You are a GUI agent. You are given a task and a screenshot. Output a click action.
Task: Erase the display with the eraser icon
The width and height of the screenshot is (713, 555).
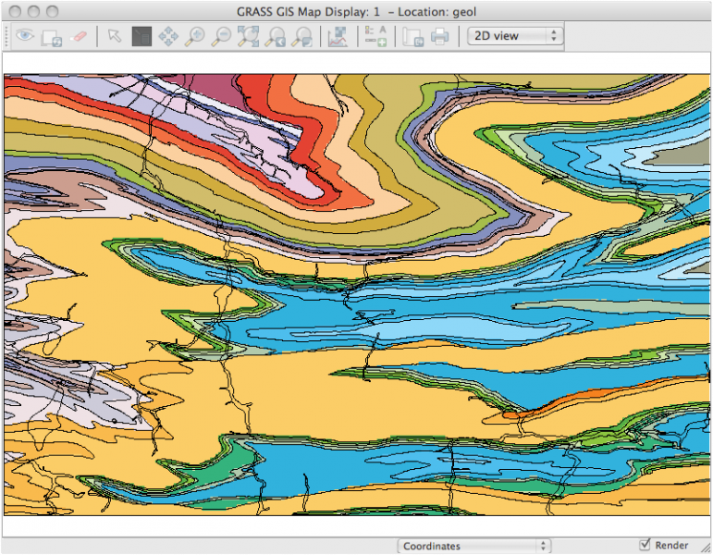(80, 36)
